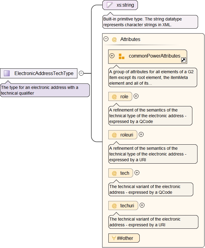Viewport: 205px width, 248px height.
Task: Expand the roleuri attribute details
Action: (x=141, y=134)
